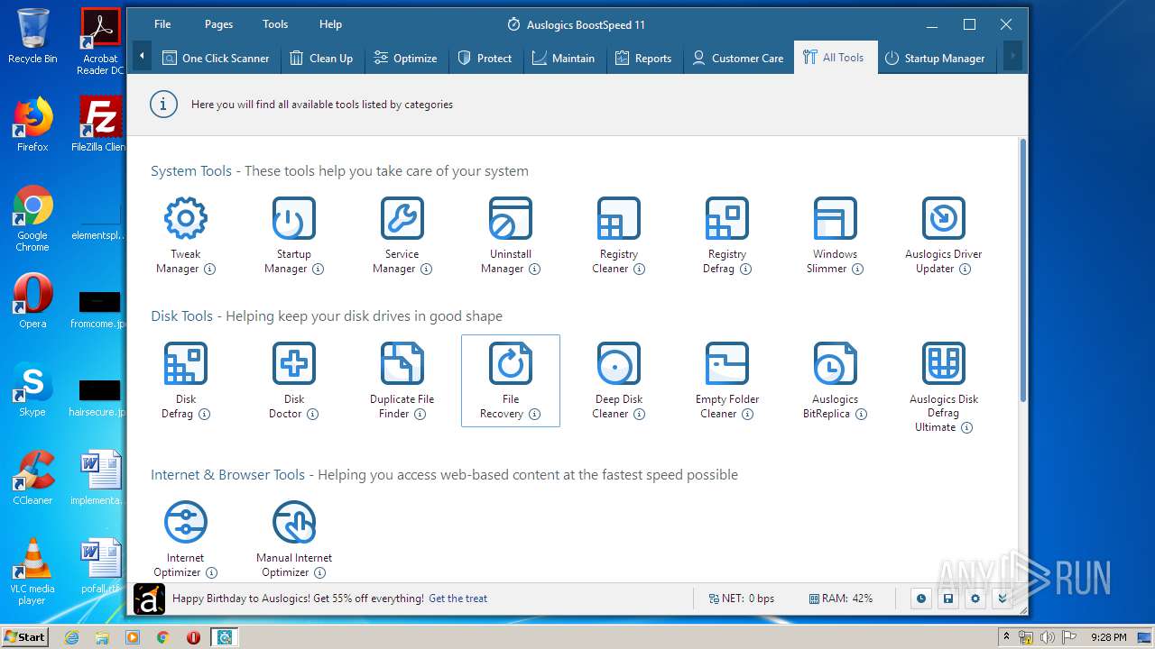Show info for Disk Doctor
This screenshot has height=649, width=1155.
[x=312, y=414]
